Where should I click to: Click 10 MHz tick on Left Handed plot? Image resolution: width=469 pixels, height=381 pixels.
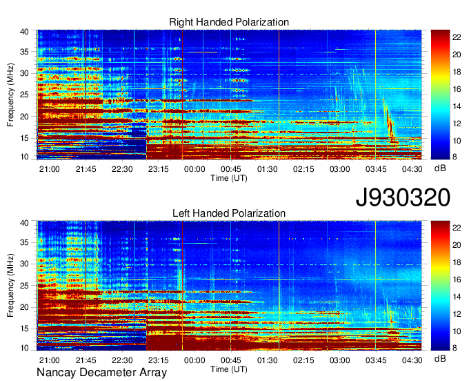[24, 348]
